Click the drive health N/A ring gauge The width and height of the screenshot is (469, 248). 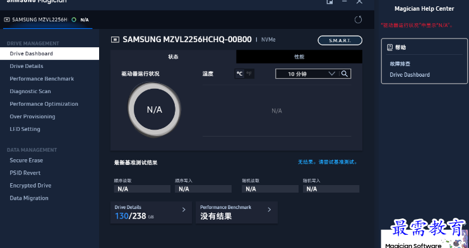[x=155, y=110]
